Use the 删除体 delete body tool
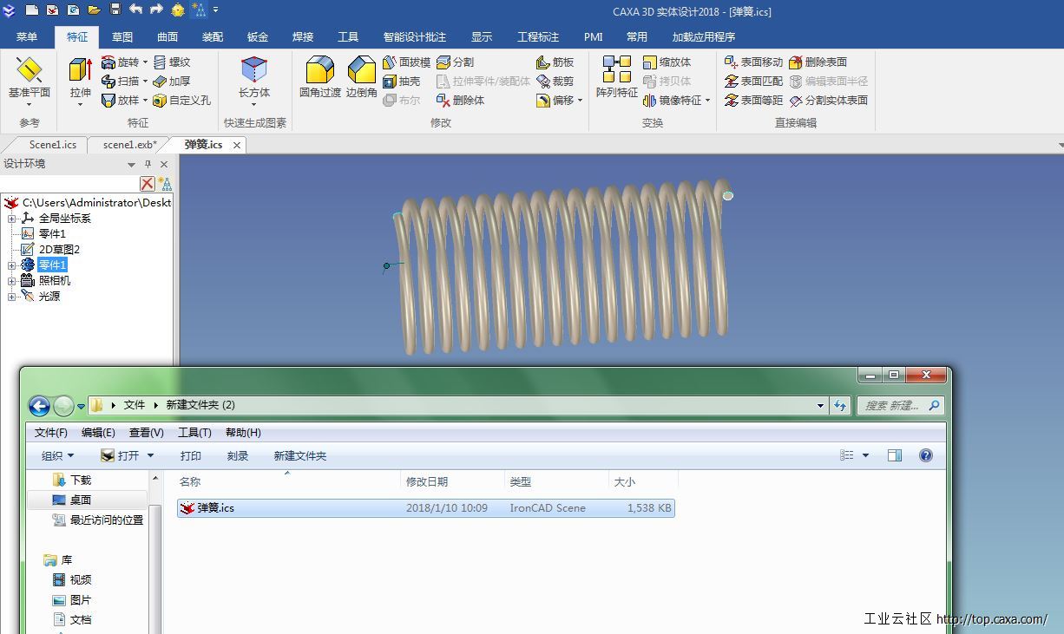Image resolution: width=1064 pixels, height=634 pixels. (x=460, y=101)
